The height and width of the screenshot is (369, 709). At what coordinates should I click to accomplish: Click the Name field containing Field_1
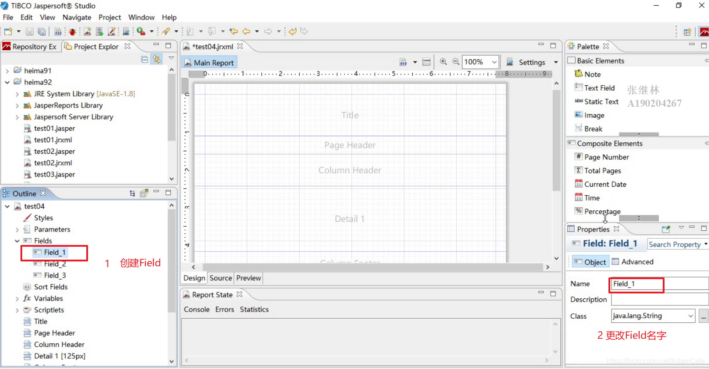(x=660, y=284)
